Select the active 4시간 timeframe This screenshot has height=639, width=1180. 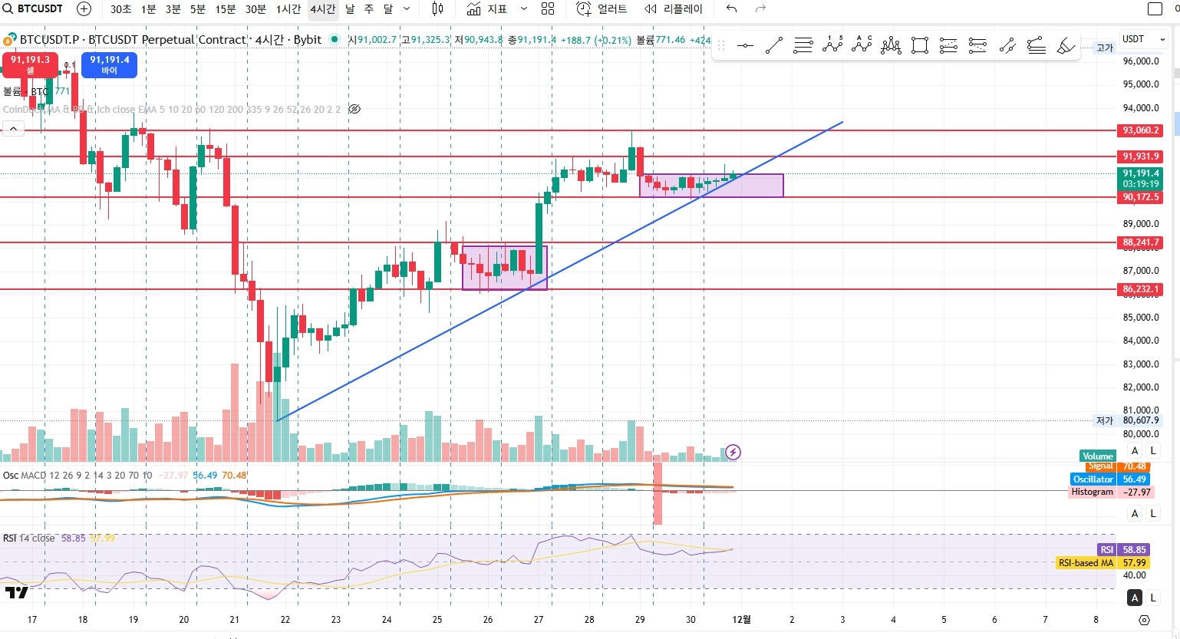(x=322, y=9)
